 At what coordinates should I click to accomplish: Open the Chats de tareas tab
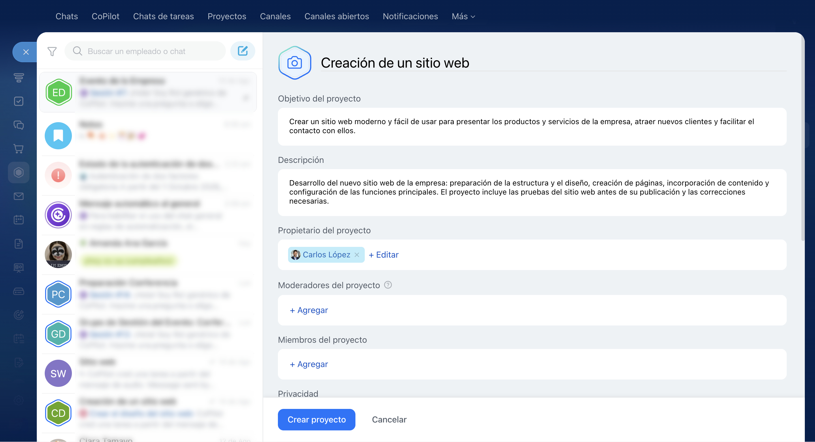tap(163, 16)
